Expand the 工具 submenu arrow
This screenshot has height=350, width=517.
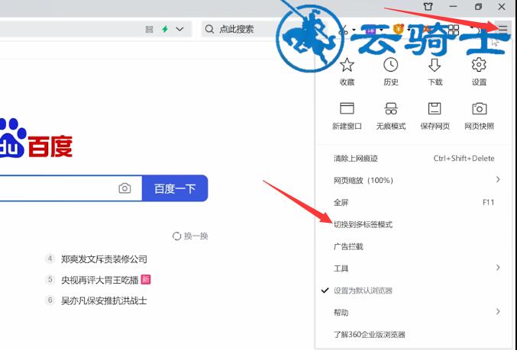point(498,268)
